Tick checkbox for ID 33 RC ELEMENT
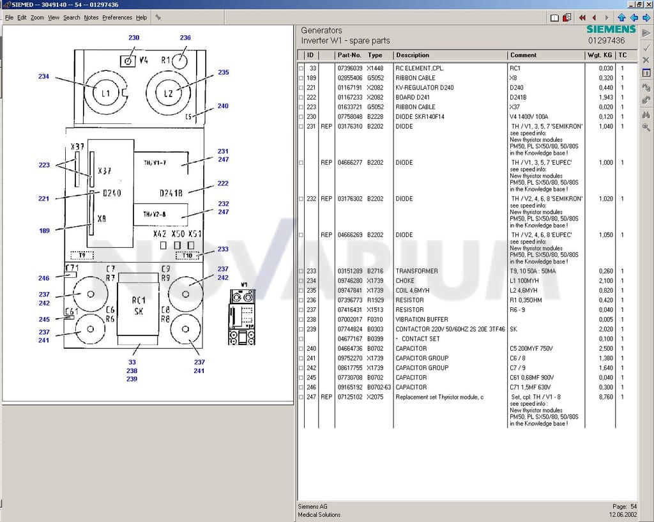Image resolution: width=654 pixels, height=522 pixels. click(301, 68)
